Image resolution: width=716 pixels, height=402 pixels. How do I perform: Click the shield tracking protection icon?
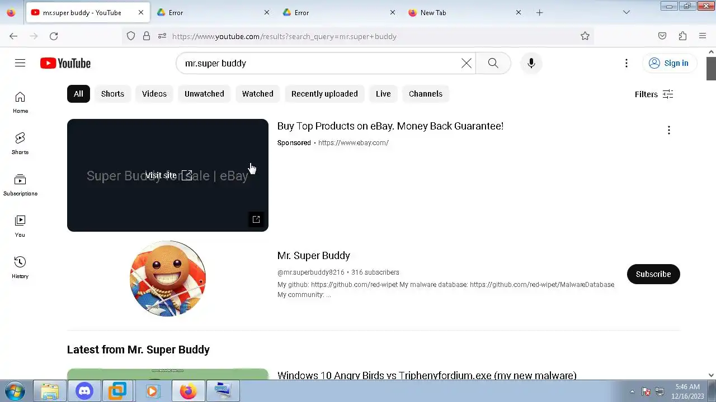[x=131, y=36]
